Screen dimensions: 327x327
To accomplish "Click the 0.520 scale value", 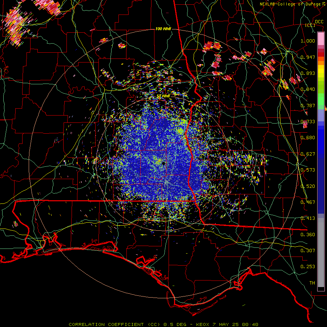I will tap(308, 186).
